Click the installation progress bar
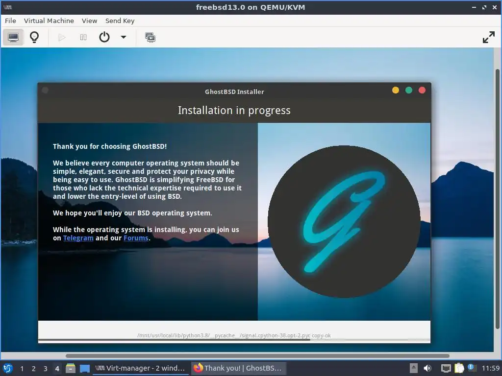The width and height of the screenshot is (502, 376). click(x=234, y=340)
